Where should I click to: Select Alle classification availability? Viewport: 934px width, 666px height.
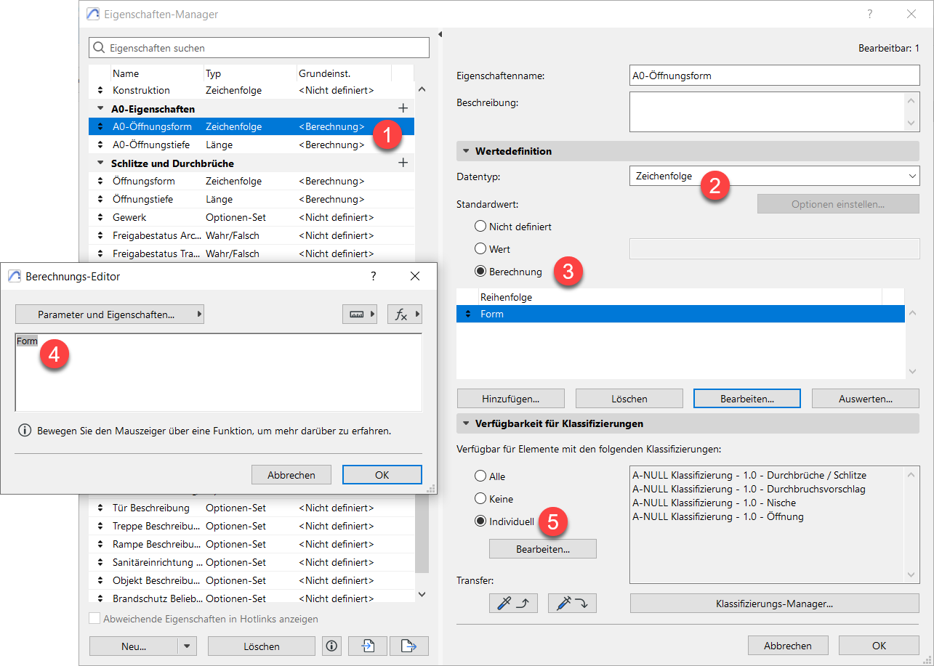click(x=480, y=476)
